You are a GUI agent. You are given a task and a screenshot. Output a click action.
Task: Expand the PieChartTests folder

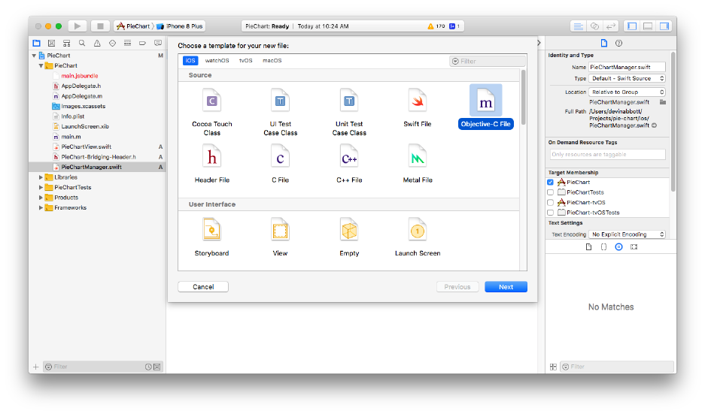(x=41, y=187)
